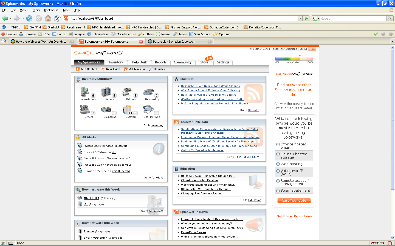Open the Images dropdown menu

click(x=78, y=34)
